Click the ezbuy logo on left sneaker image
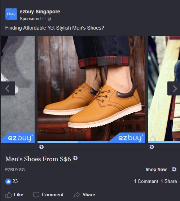 click(x=20, y=138)
